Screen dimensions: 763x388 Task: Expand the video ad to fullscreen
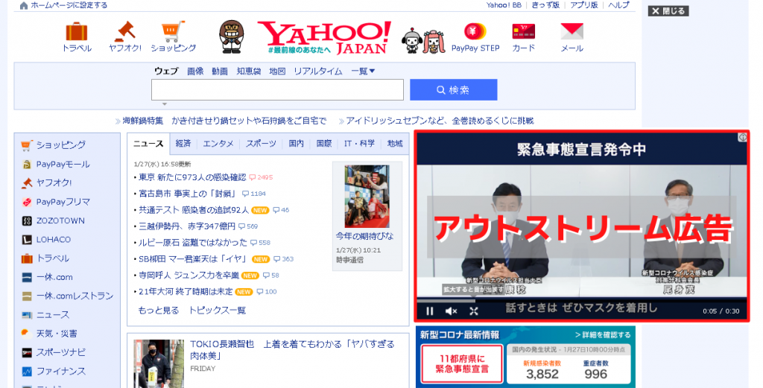473,311
